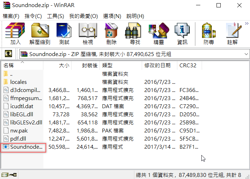Launch the 精靈 (Wizard) toolbar icon

[158, 34]
